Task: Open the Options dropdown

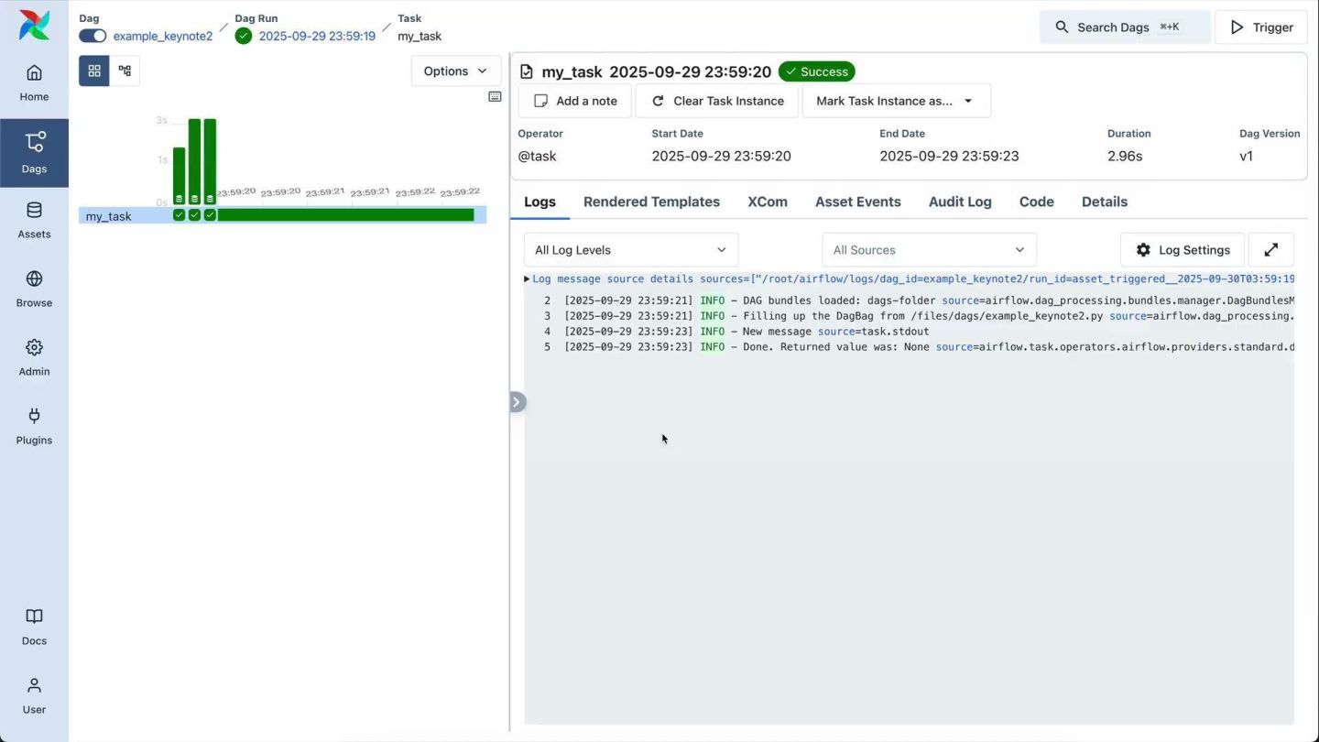Action: pos(455,71)
